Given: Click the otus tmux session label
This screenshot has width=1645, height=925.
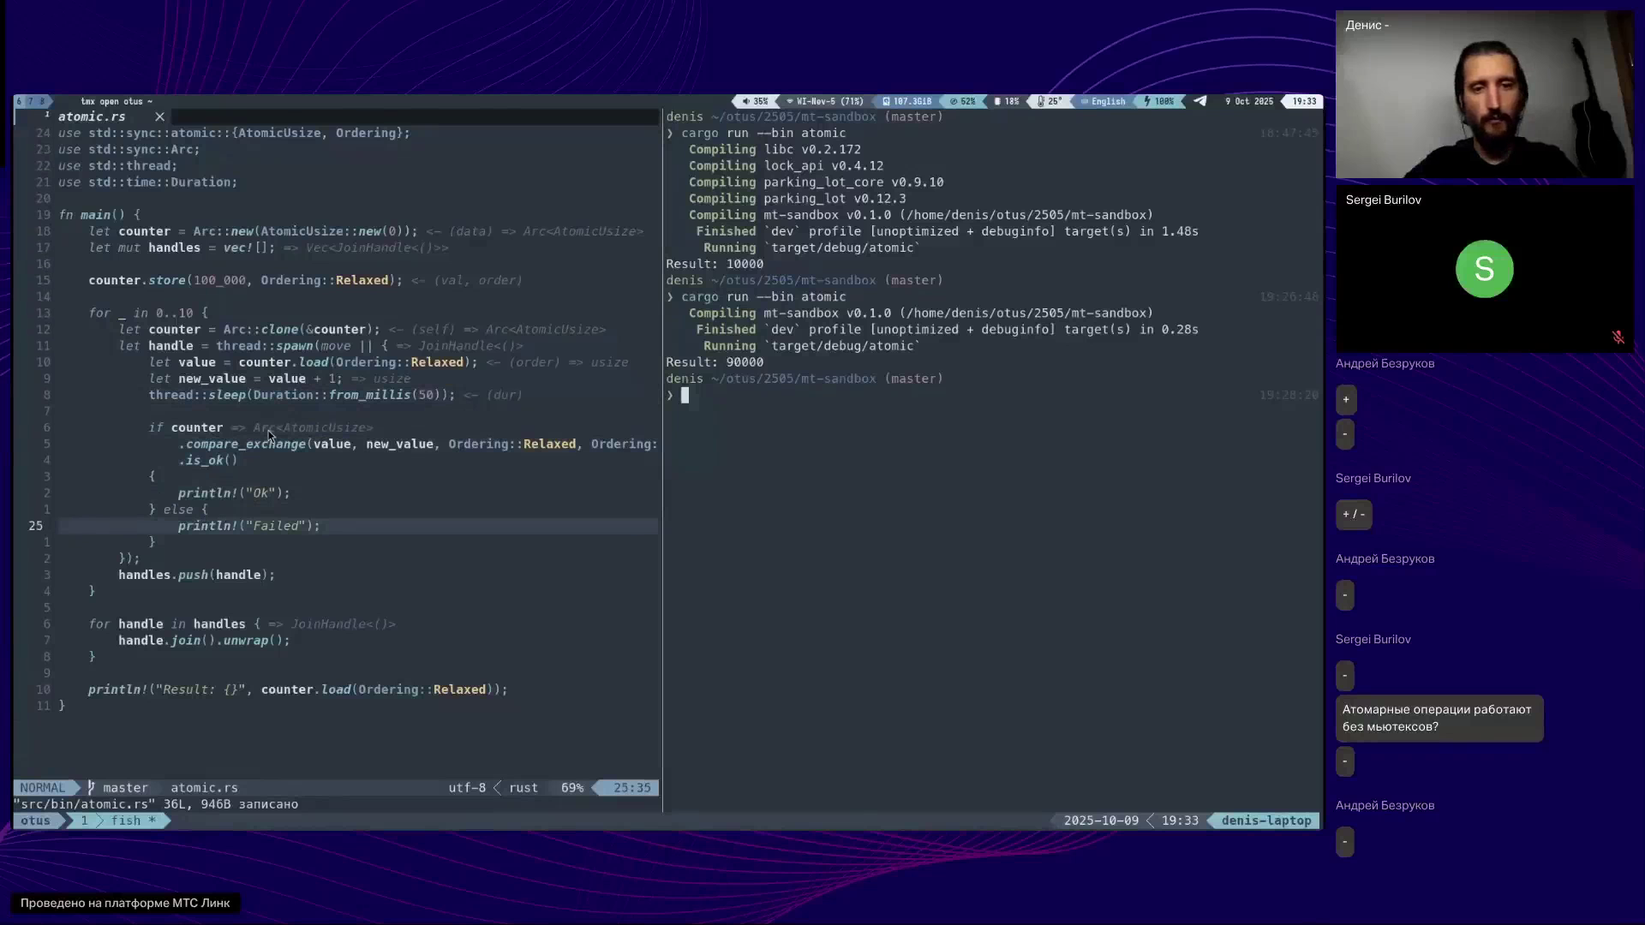Looking at the screenshot, I should click(x=35, y=821).
